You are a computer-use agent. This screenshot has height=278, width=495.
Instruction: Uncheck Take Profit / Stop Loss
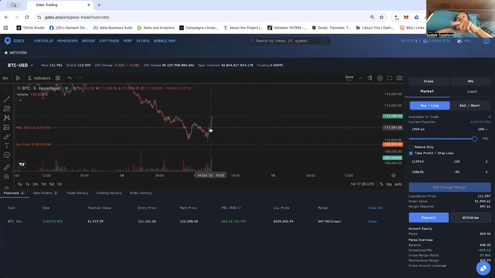point(411,153)
